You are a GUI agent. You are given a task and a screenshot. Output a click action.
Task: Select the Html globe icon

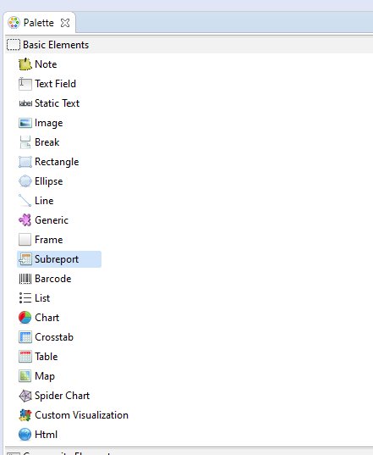point(25,435)
